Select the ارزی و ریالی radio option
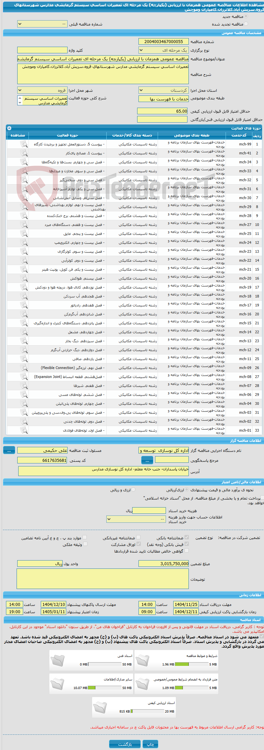This screenshot has height=750, width=264. 133,490
